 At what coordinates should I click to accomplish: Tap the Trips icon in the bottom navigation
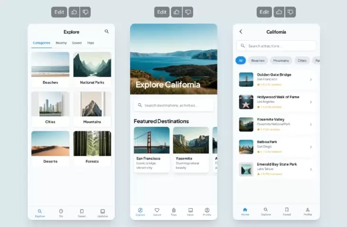click(x=174, y=211)
